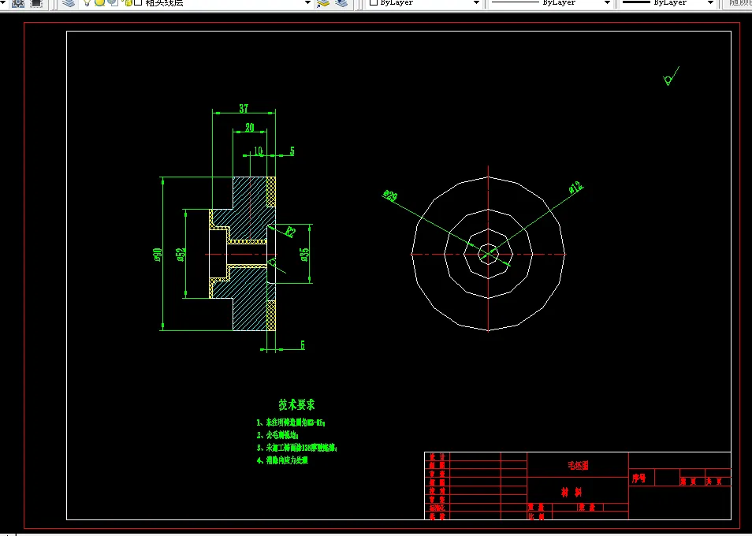This screenshot has height=536, width=752.
Task: Click the dark square icon beside the gear
Action: point(36,3)
